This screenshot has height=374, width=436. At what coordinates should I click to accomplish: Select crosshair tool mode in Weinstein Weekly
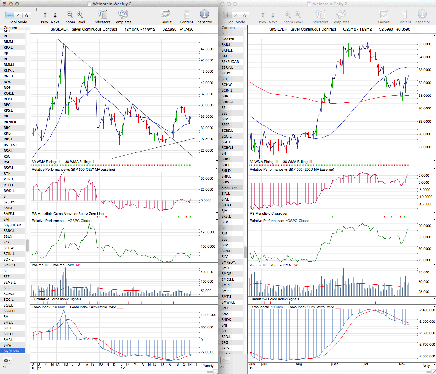(10, 15)
